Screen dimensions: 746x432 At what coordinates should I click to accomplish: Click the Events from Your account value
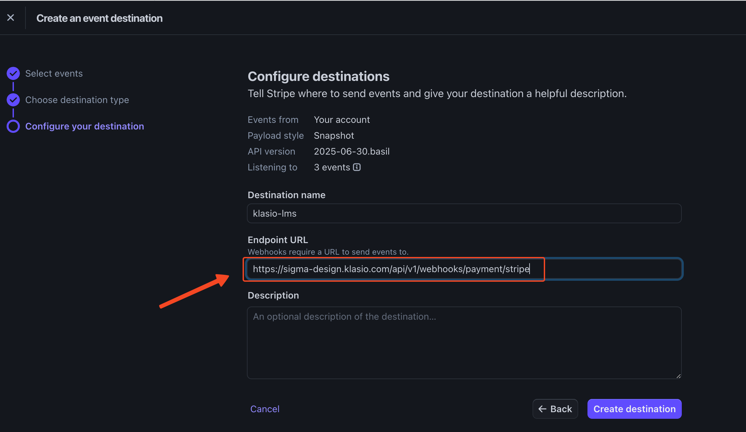coord(342,120)
